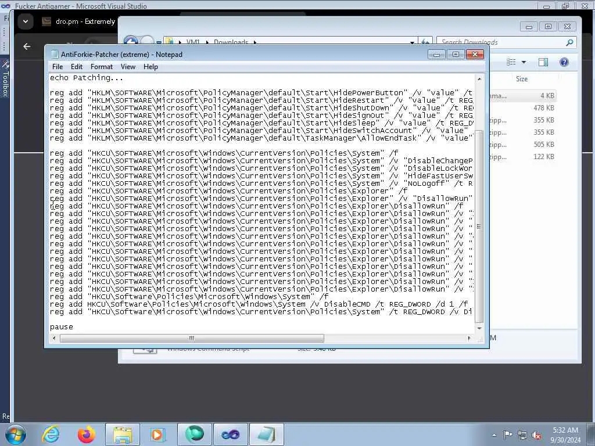Open Windows Media Player taskbar icon
Screen dimensions: 595x446
157,434
